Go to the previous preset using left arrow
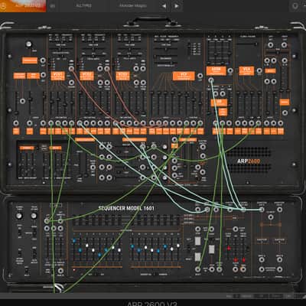The width and height of the screenshot is (306, 306). (164, 5)
